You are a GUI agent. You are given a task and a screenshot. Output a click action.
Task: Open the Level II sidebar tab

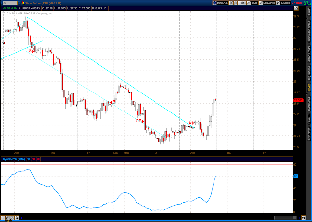click(x=309, y=119)
